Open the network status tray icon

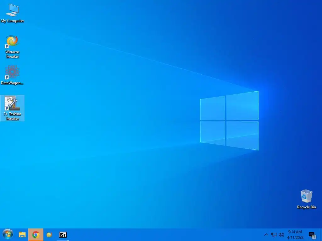(274, 235)
